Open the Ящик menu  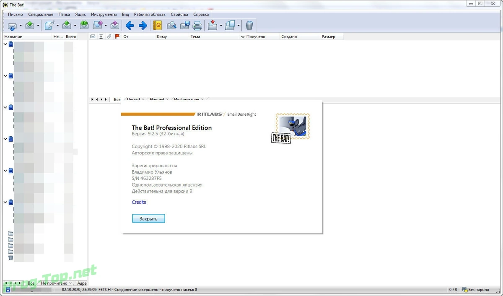(x=80, y=14)
